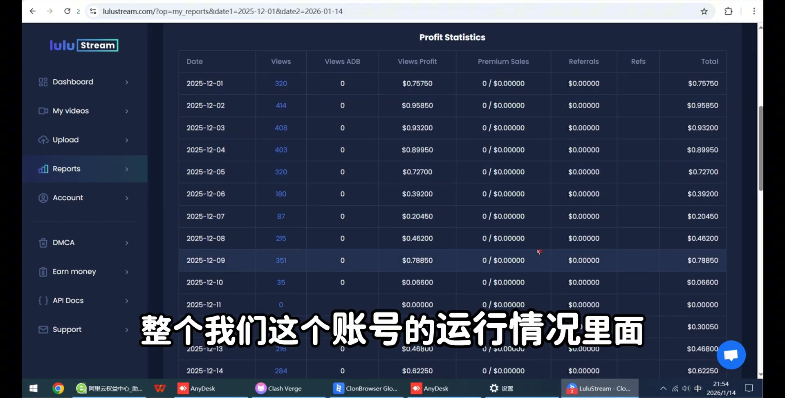Select the Reports menu item
Viewport: 785px width, 398px height.
click(85, 169)
